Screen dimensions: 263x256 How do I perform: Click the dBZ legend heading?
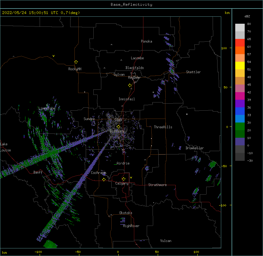point(247,16)
